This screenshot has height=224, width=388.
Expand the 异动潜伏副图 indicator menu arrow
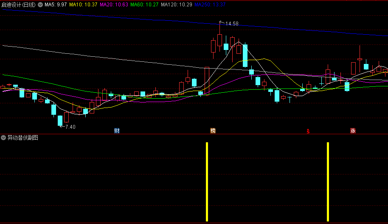pos(3,138)
